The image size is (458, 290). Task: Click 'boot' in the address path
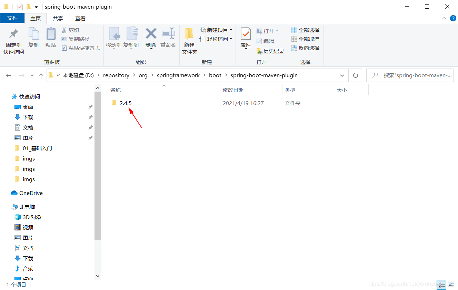(215, 75)
